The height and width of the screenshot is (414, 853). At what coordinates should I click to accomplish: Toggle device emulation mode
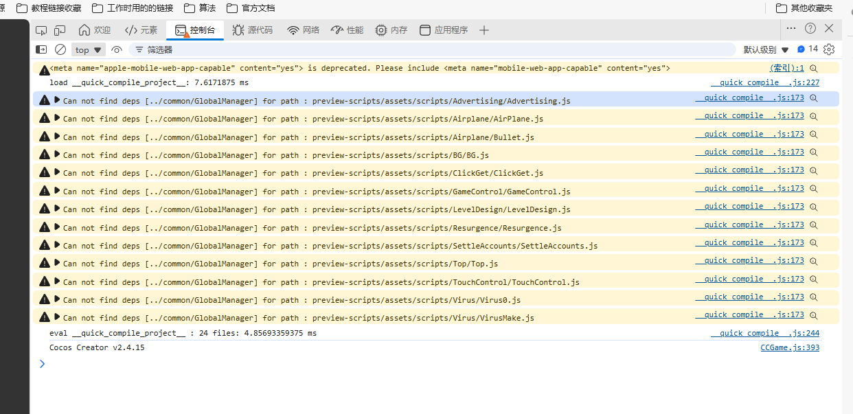click(60, 30)
